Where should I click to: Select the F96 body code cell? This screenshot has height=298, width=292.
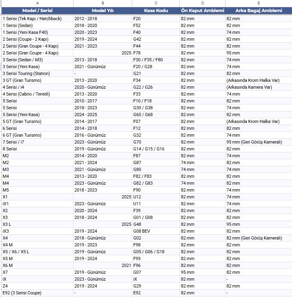[156, 265]
